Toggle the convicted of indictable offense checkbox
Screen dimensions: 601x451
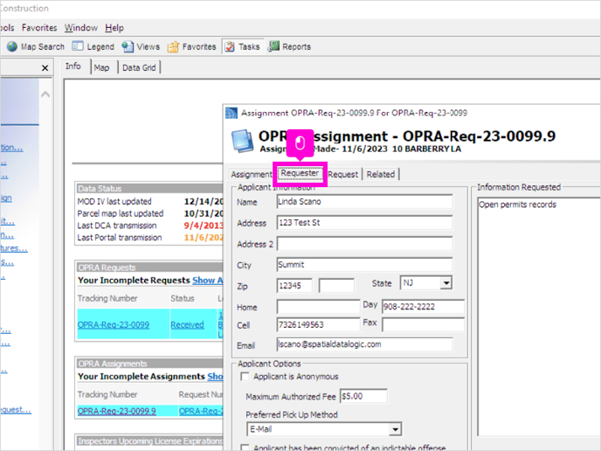tap(245, 448)
